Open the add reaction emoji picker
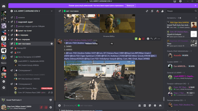Screen dimensions: 198x111 pyautogui.click(x=148, y=39)
